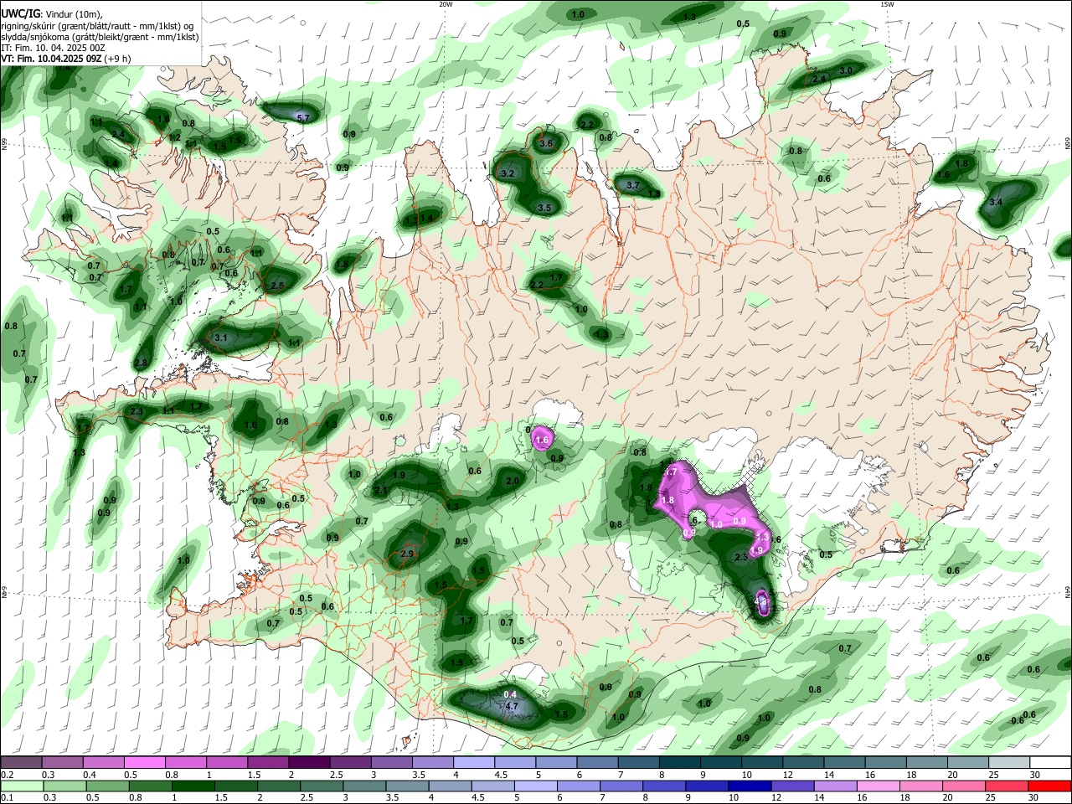Viewport: 1072px width, 804px height.
Task: Pick the light periwinkle 4 swatch in top legend row
Action: (474, 763)
